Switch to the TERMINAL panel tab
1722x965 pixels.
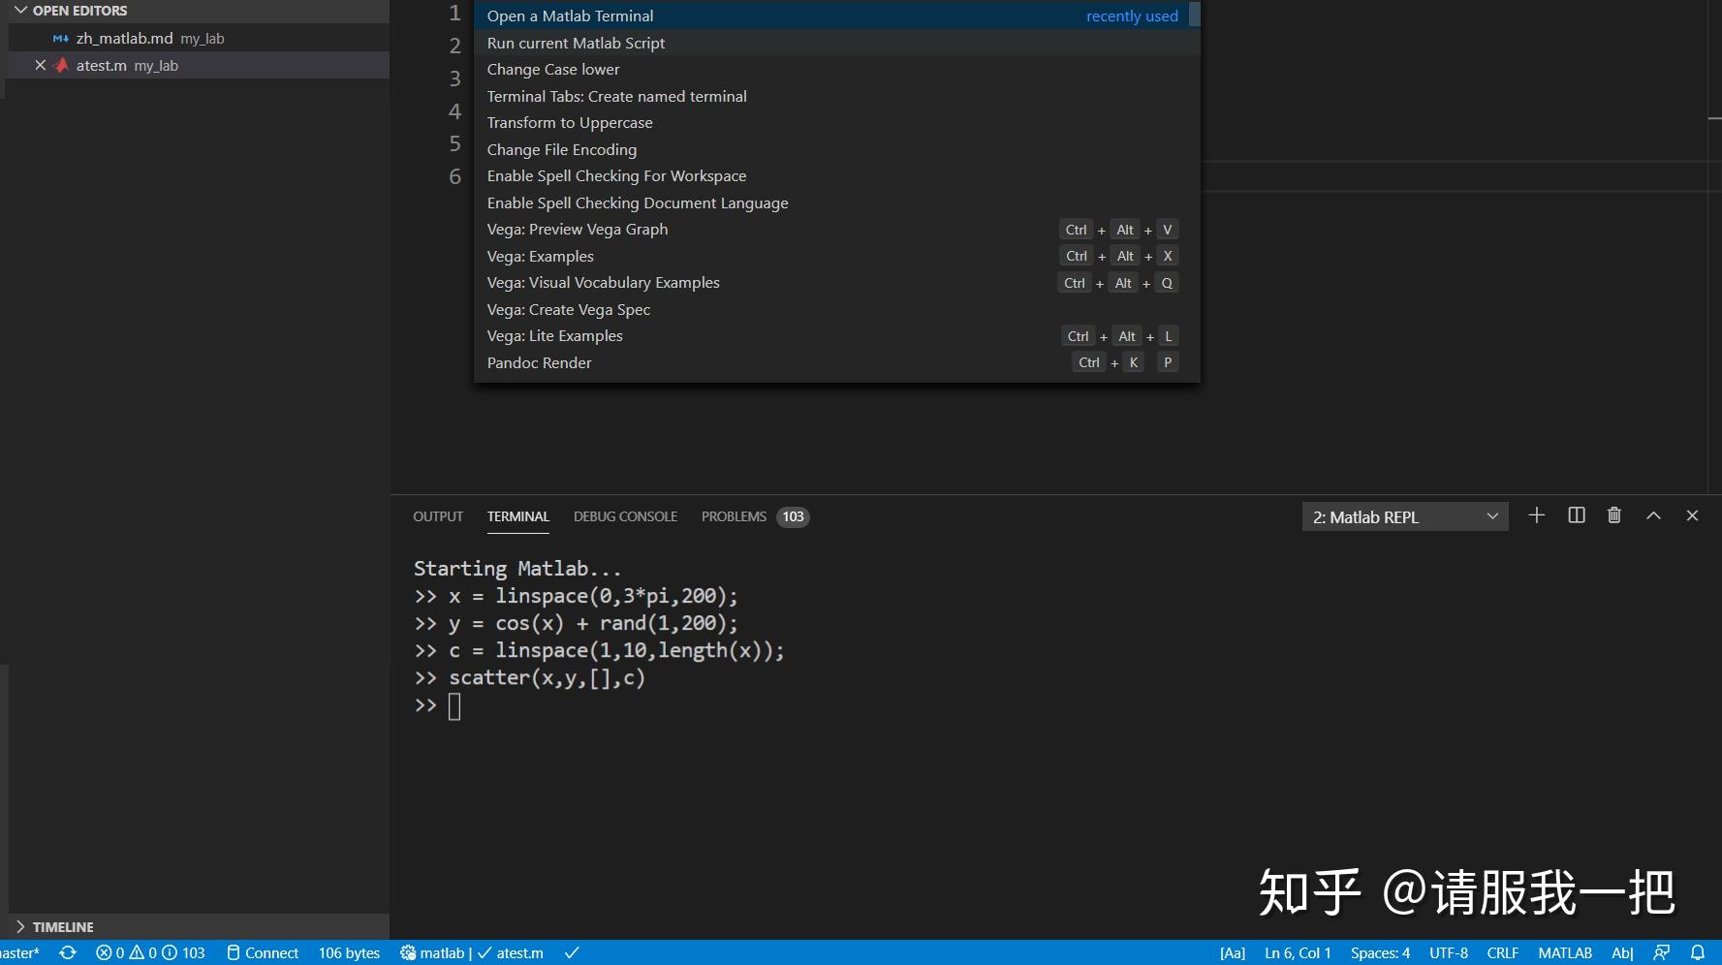point(517,516)
